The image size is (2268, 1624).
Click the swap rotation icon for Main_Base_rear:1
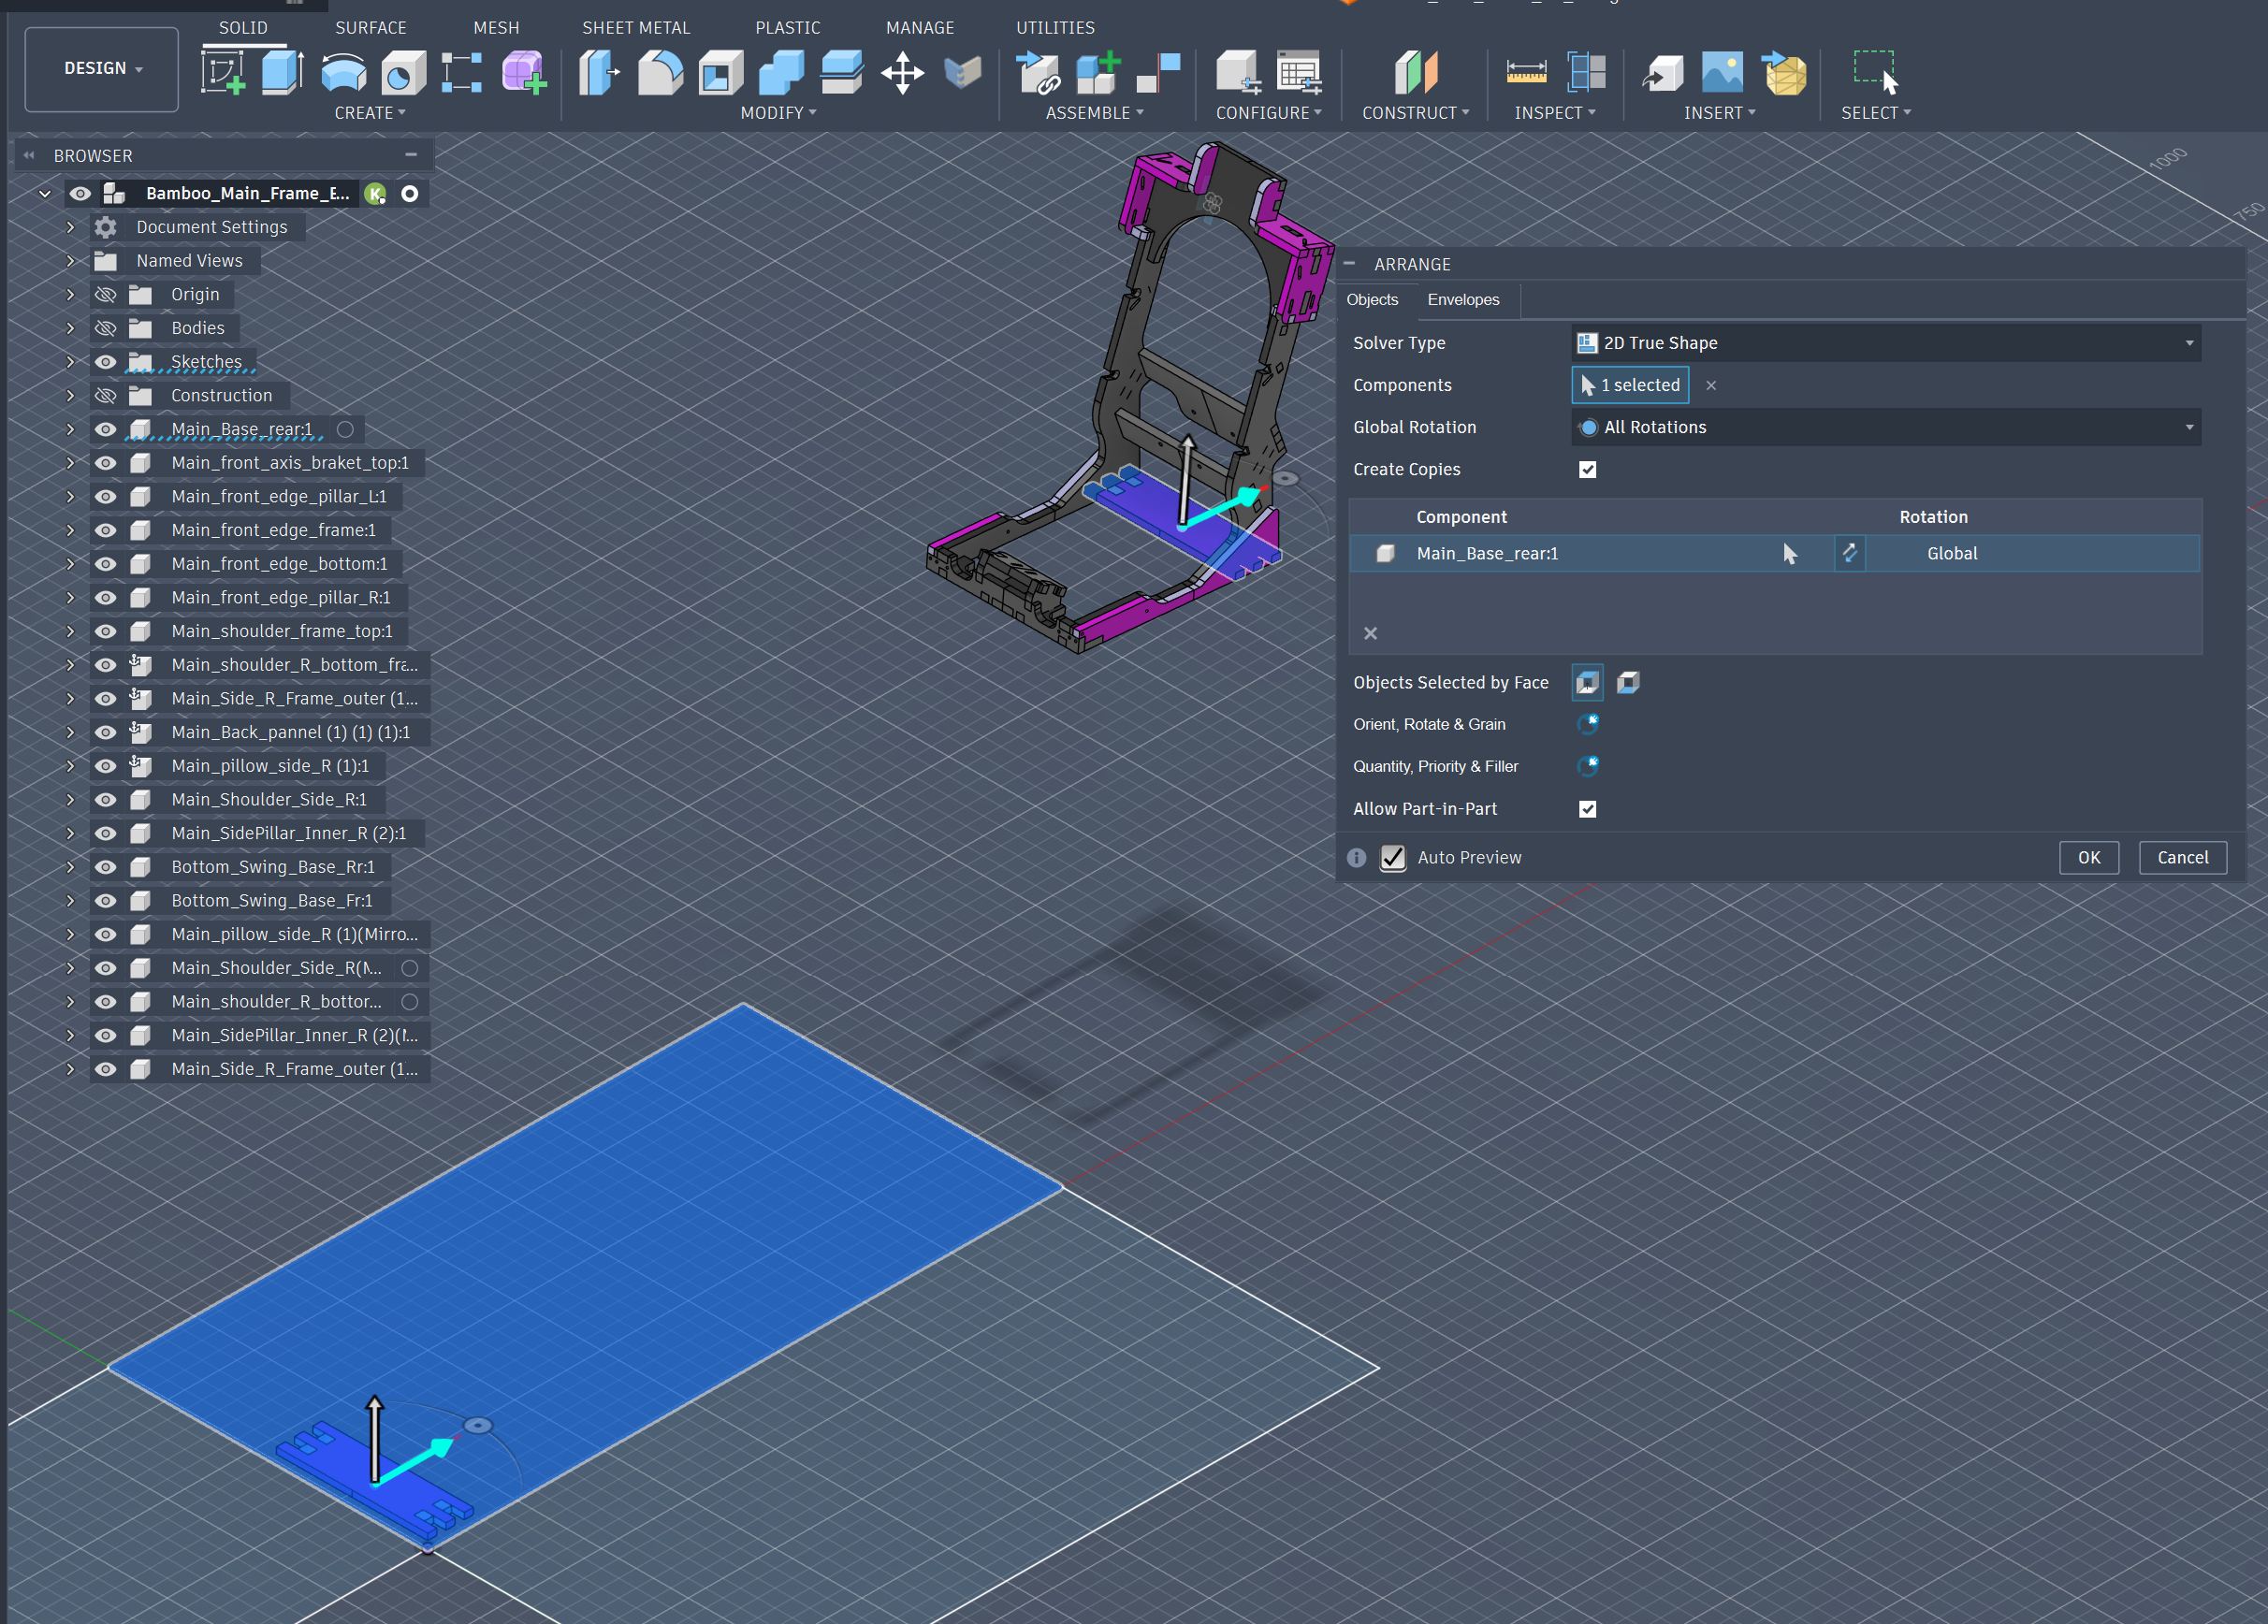pyautogui.click(x=1849, y=553)
